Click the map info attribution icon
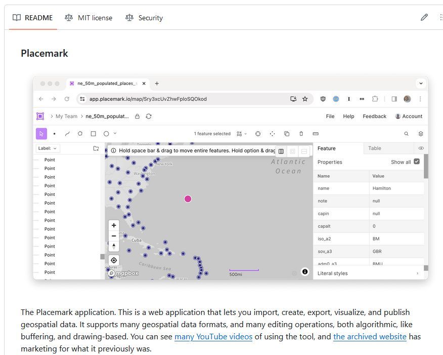Screen dimensions: 443x355 (x=305, y=271)
